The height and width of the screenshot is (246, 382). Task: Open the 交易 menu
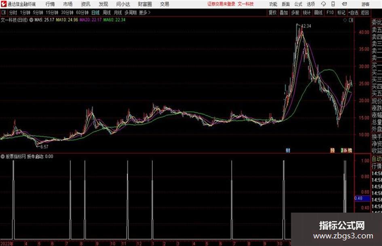[x=165, y=4]
